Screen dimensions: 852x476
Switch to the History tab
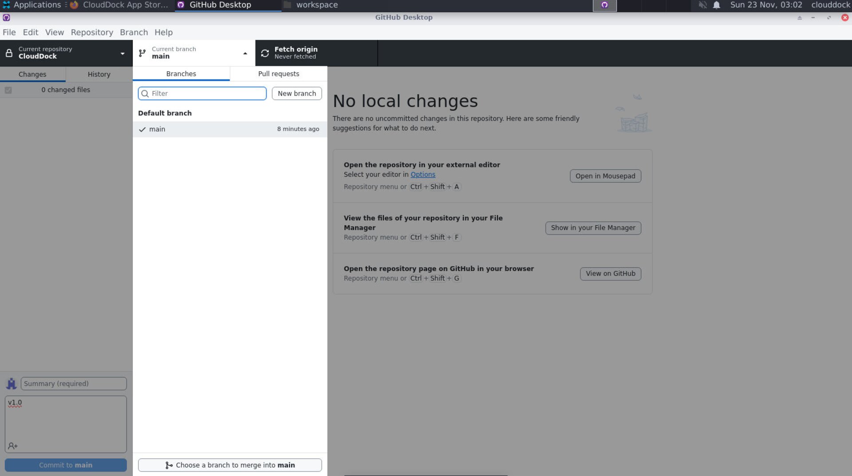99,74
